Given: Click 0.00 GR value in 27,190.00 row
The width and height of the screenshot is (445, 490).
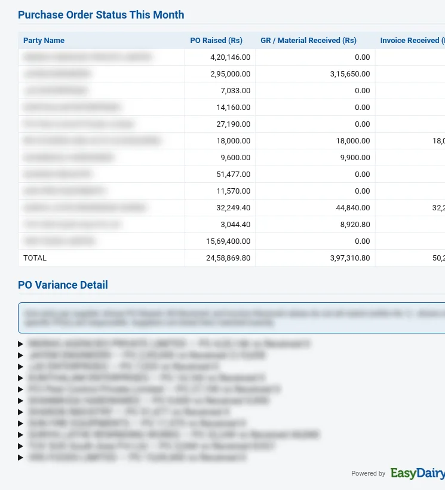Looking at the screenshot, I should [362, 124].
